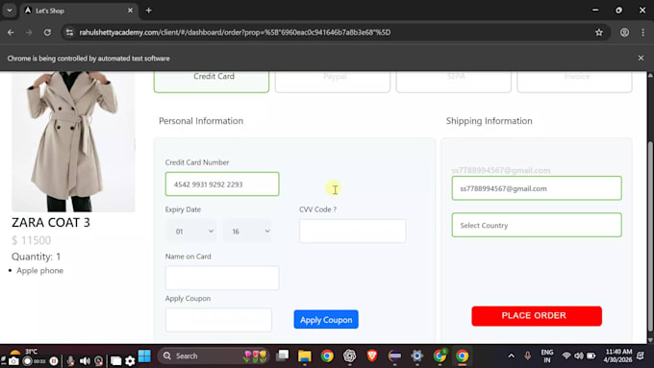The height and width of the screenshot is (368, 654).
Task: Click the Apple phone list item
Action: click(40, 271)
